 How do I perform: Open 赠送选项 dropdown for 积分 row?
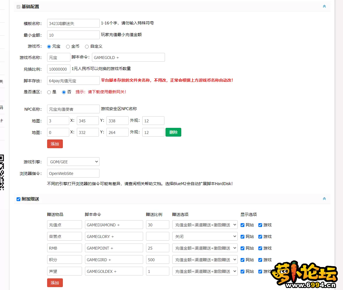[x=205, y=259]
